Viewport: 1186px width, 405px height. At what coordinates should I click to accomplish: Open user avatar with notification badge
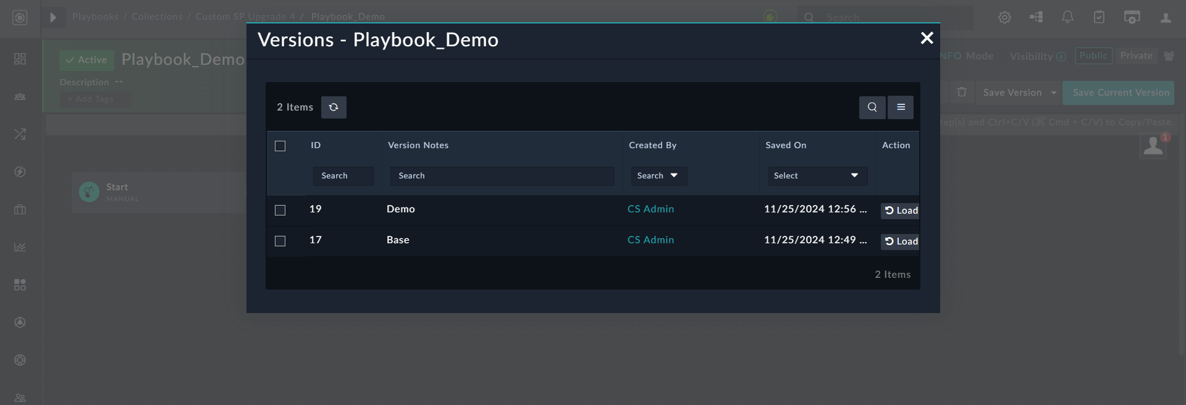pyautogui.click(x=1153, y=146)
